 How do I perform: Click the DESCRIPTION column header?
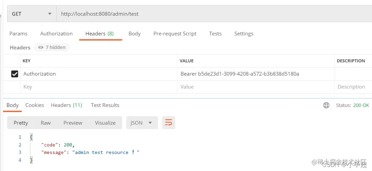click(351, 61)
